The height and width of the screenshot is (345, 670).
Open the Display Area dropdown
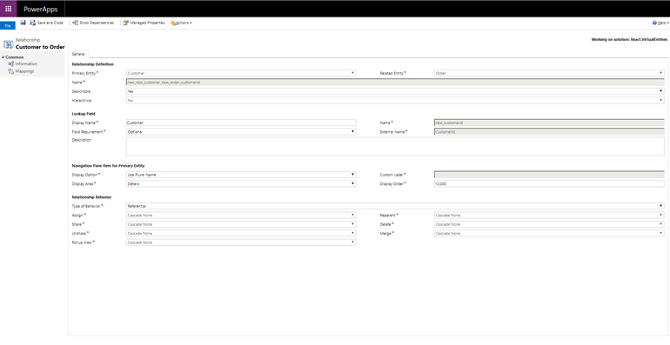click(x=241, y=183)
